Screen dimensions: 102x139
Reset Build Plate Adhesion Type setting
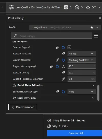(x=63, y=92)
